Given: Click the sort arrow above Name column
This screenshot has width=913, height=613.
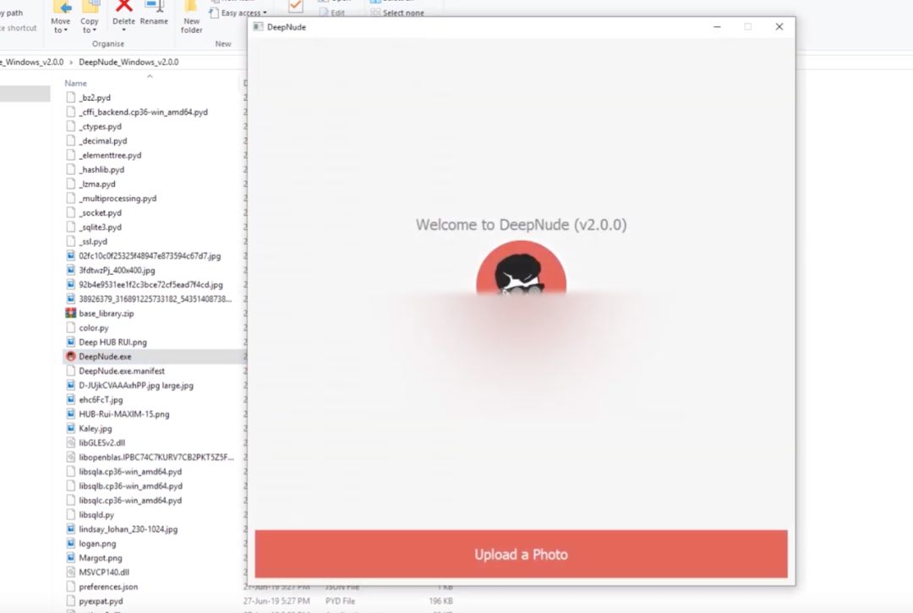Looking at the screenshot, I should (150, 76).
